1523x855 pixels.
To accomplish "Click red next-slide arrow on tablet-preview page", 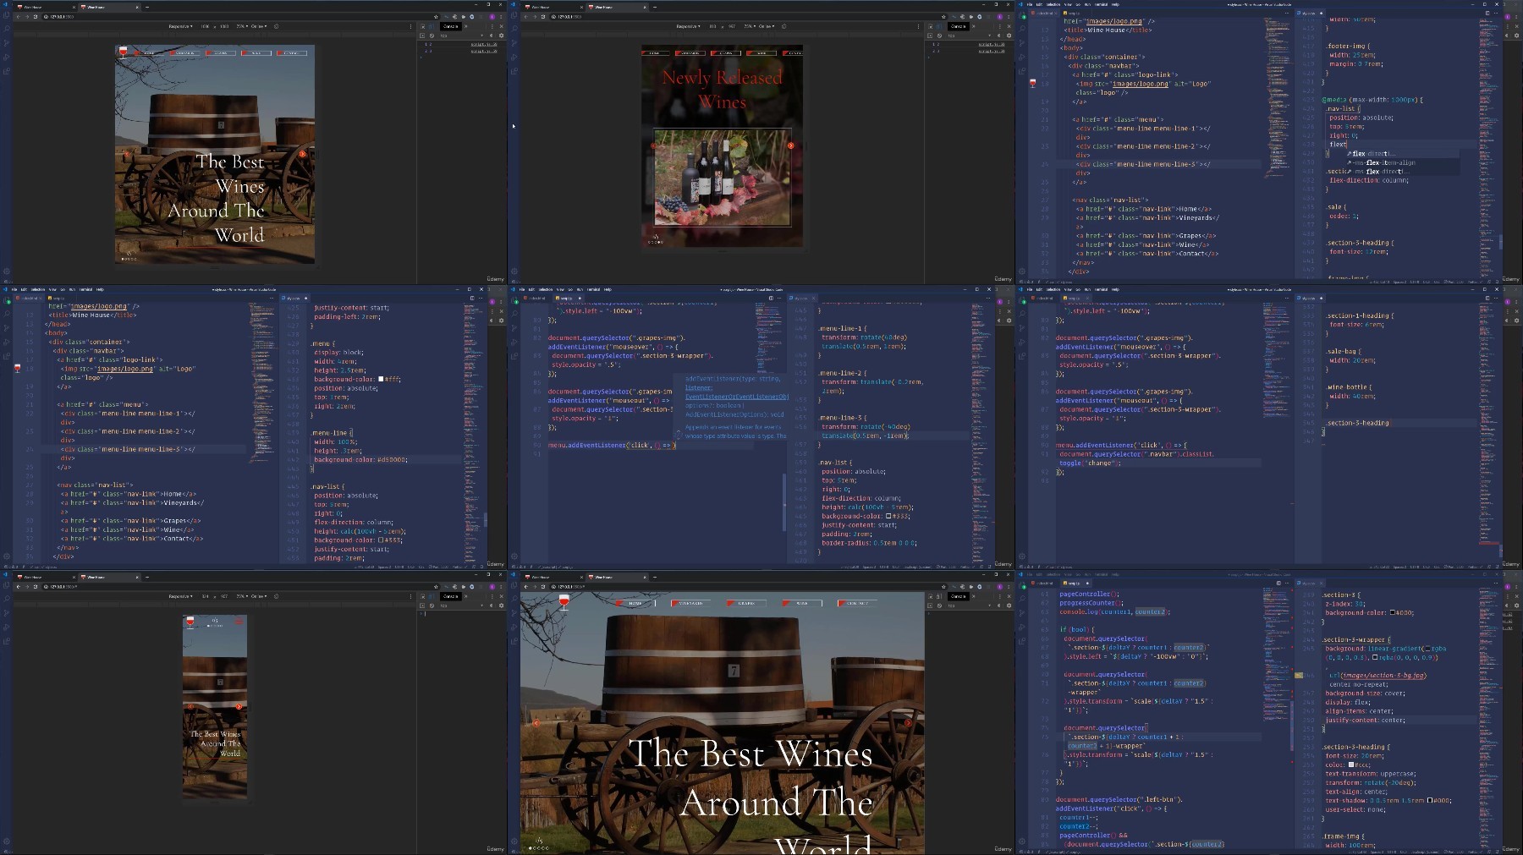I will click(x=302, y=153).
